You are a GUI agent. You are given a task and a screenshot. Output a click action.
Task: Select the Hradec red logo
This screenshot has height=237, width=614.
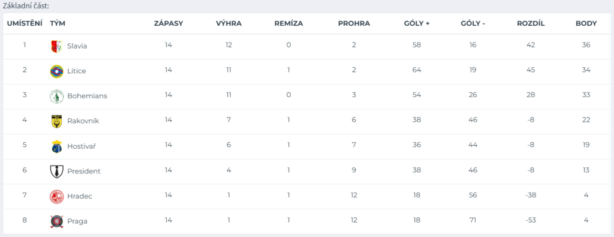point(57,196)
